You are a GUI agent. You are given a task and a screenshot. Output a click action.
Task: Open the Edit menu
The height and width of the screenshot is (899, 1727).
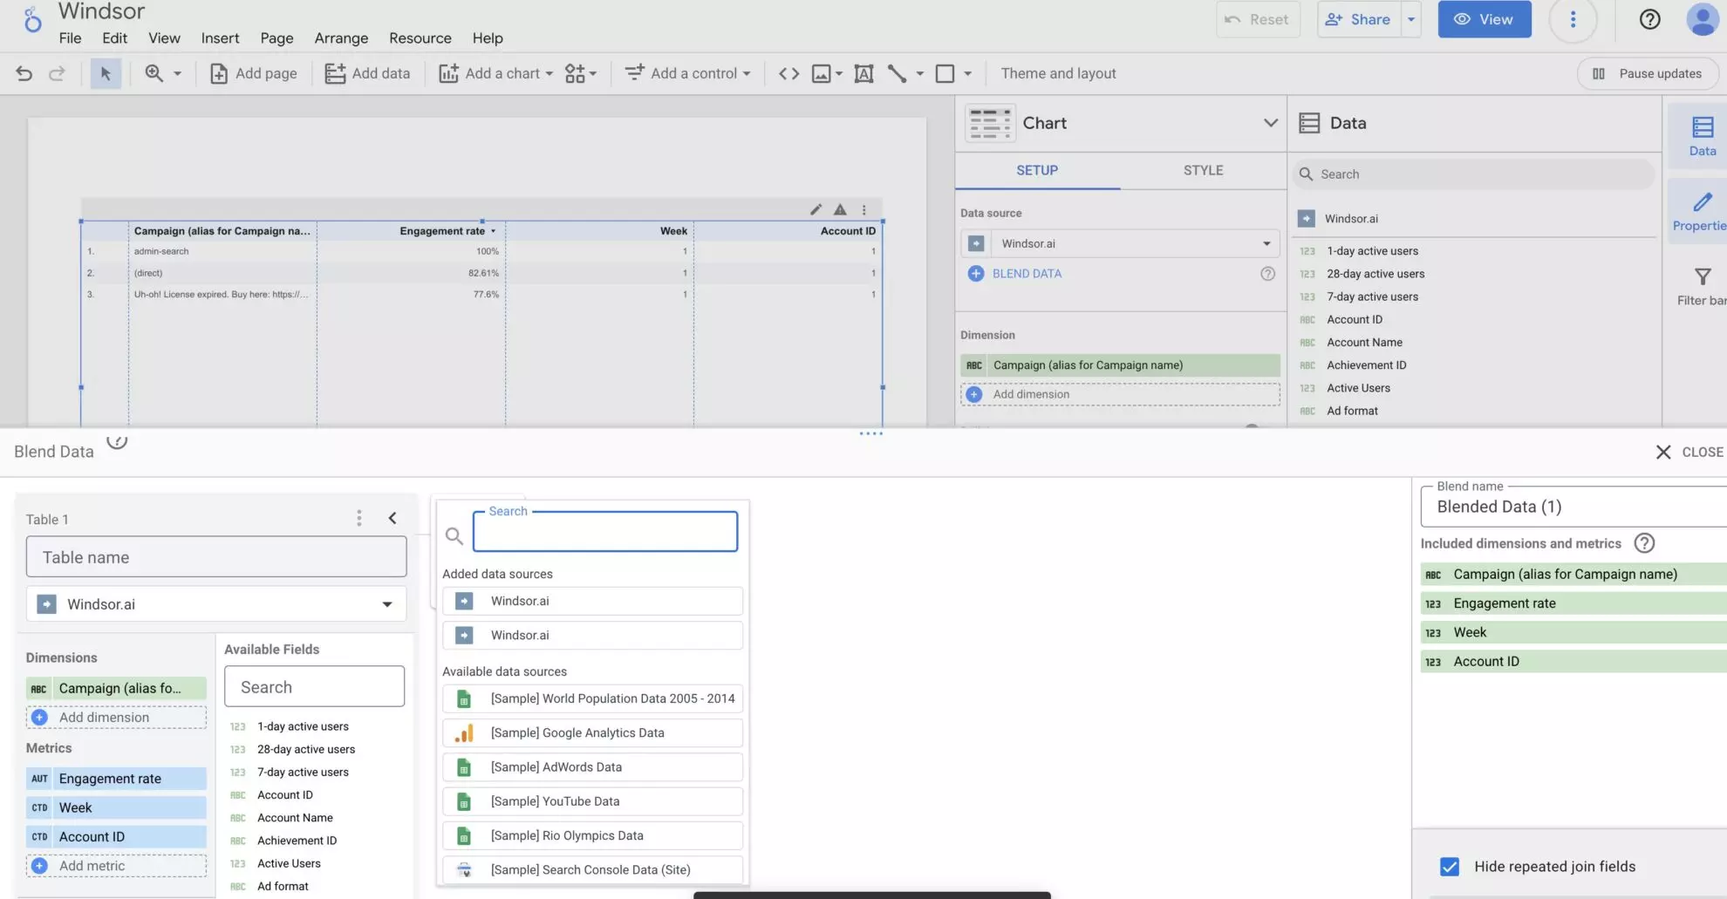(x=114, y=38)
